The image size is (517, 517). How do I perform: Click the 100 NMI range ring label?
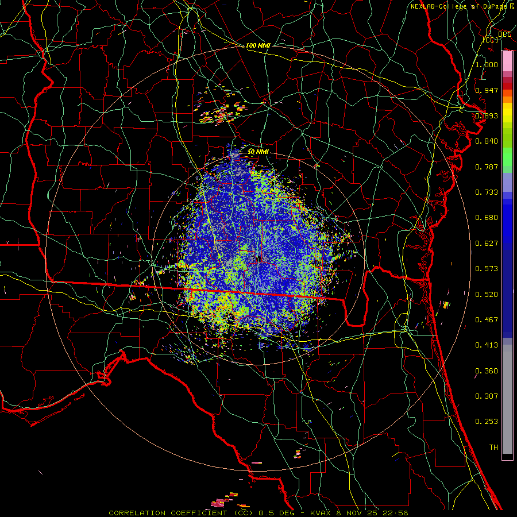[x=258, y=45]
